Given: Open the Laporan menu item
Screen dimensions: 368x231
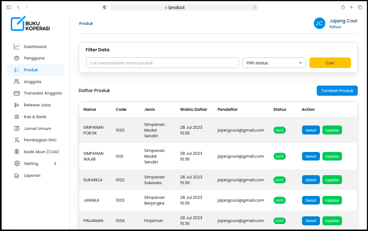Looking at the screenshot, I should [x=32, y=176].
